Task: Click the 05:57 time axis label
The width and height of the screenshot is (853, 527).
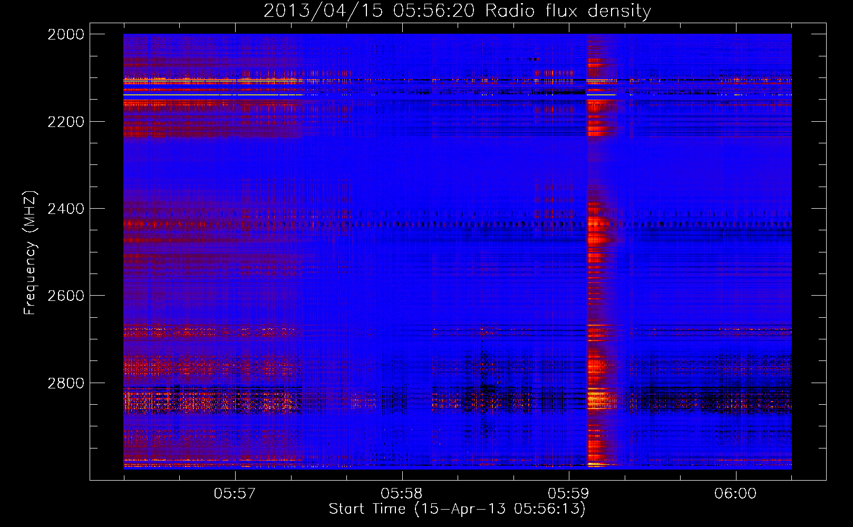Action: click(235, 494)
